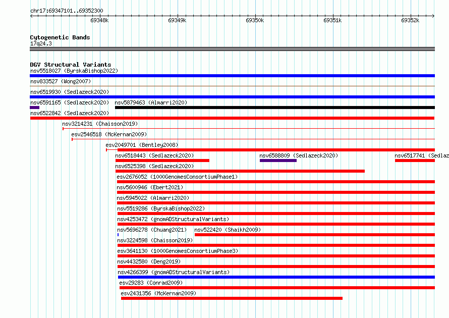The height and width of the screenshot is (318, 449).
Task: Click the nsv5518027 (ByrskaBishop2022) label
Action: pyautogui.click(x=74, y=71)
